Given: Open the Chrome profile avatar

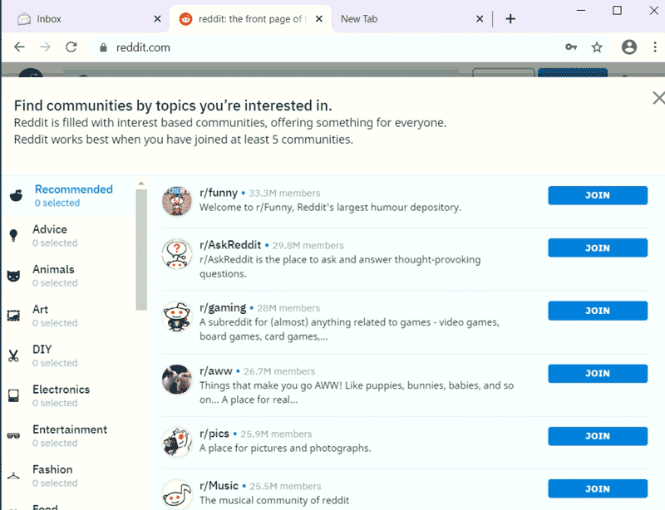Looking at the screenshot, I should 629,47.
